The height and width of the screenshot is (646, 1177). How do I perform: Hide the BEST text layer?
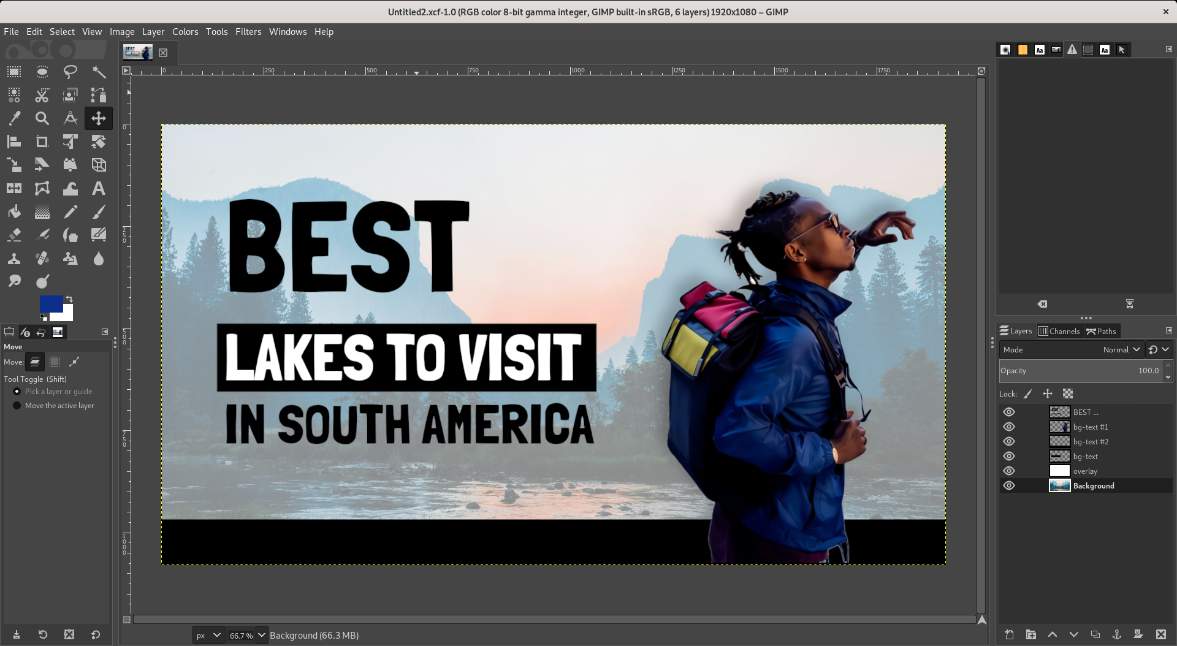[1009, 412]
